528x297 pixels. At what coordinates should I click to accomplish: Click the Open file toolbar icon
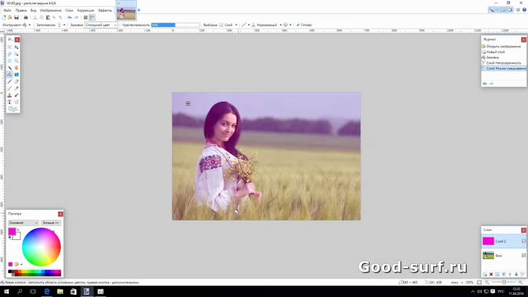coord(10,17)
